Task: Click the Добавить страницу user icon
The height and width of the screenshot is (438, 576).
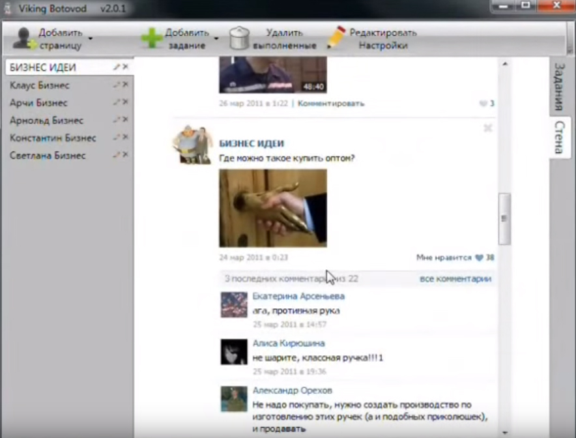Action: [24, 38]
